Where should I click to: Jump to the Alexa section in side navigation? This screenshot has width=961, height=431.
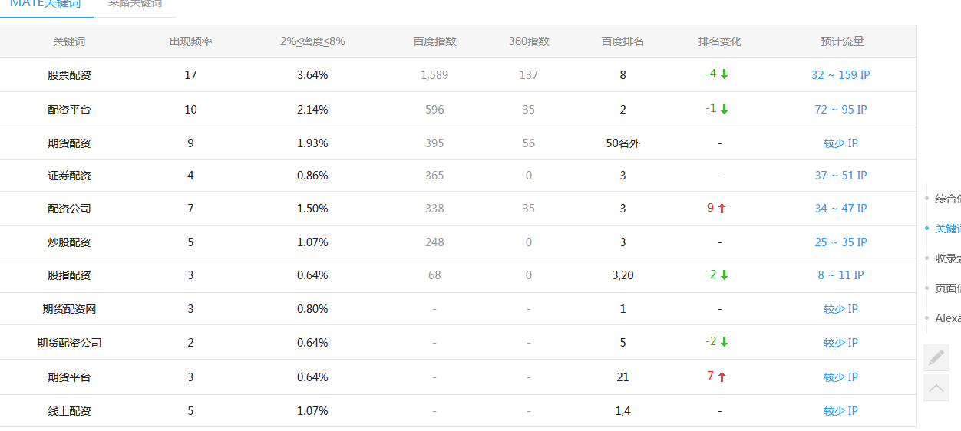[x=947, y=318]
